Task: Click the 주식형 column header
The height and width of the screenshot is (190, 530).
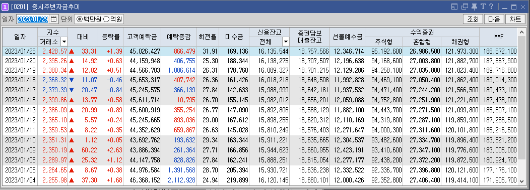Action: point(384,42)
